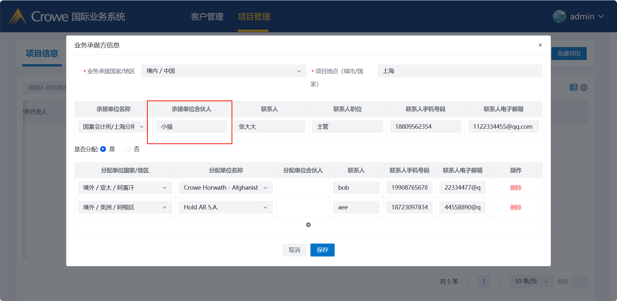Click the contact field containing bob
The image size is (617, 301).
pos(356,188)
